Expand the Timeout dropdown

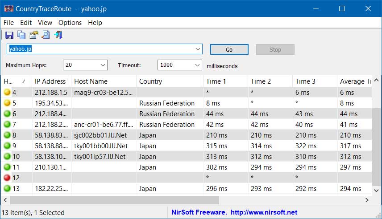[x=197, y=65]
